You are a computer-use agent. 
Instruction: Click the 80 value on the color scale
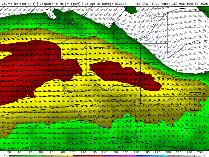(x=41, y=152)
